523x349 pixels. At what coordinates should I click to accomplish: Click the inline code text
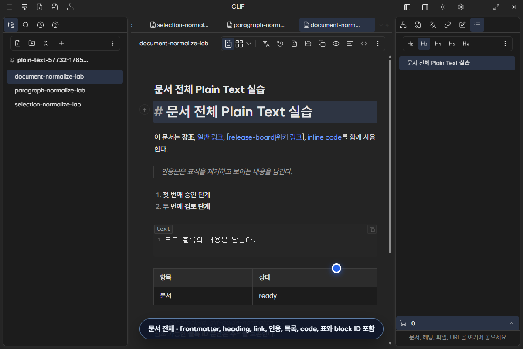[x=325, y=137]
